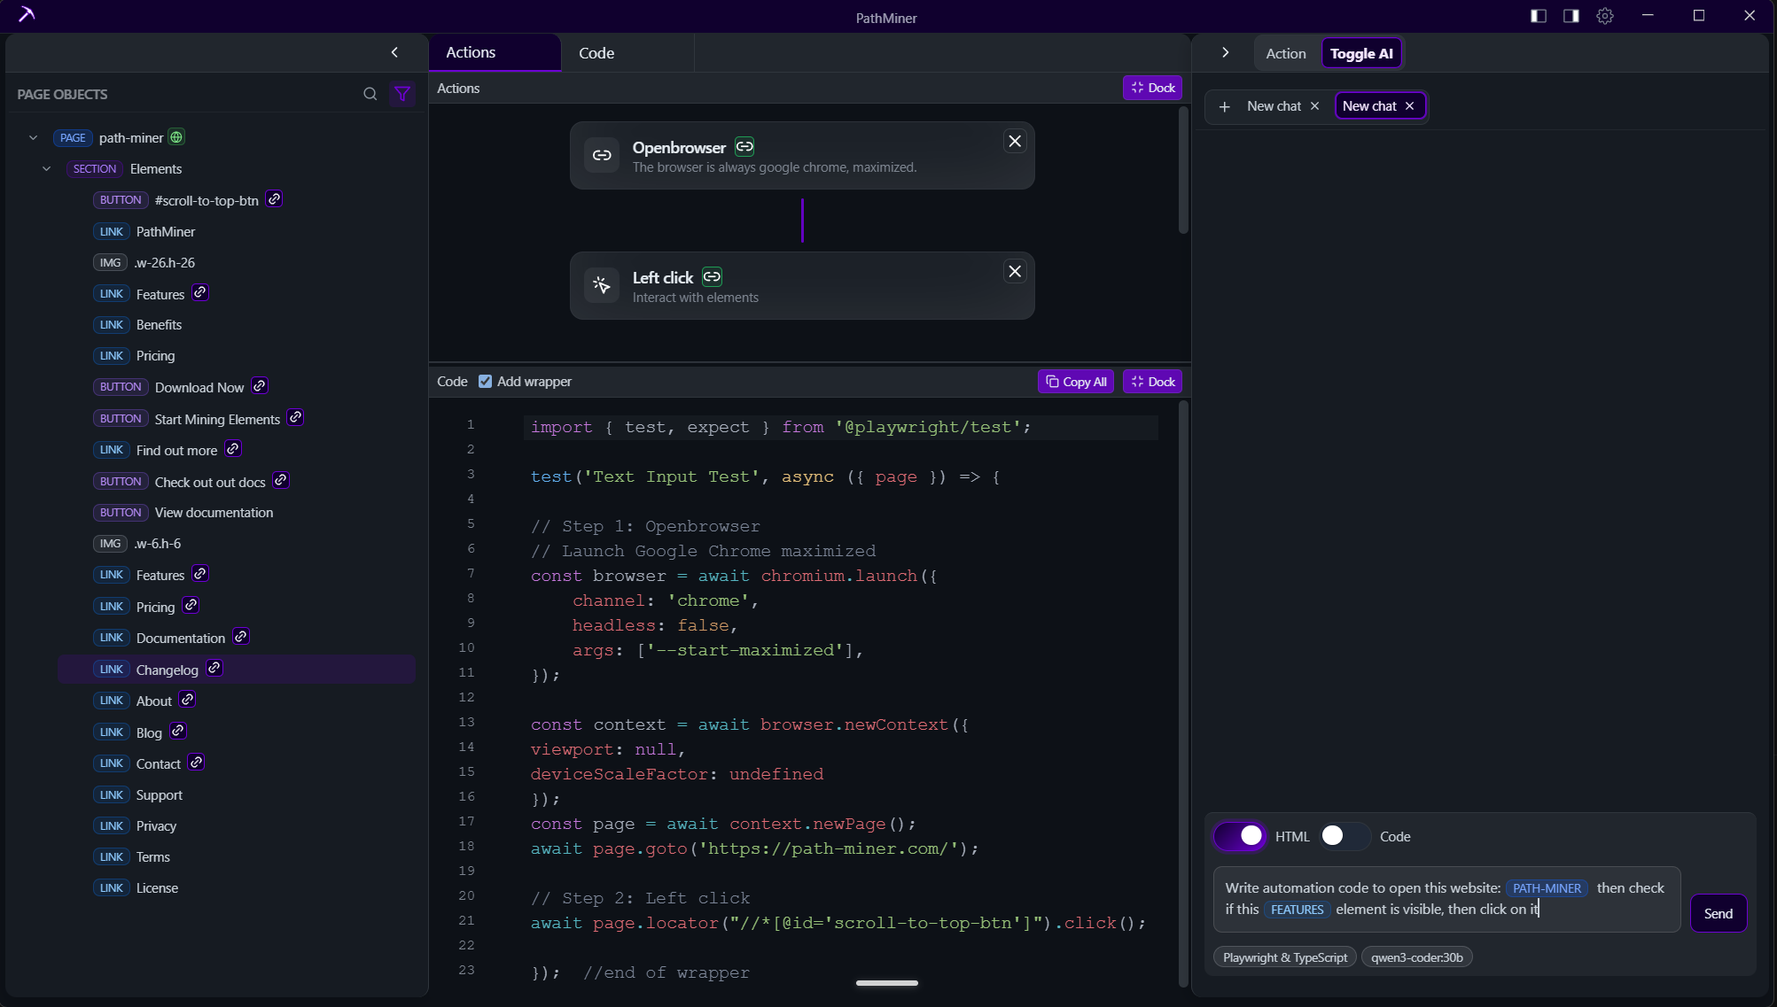
Task: Open settings from the title bar gear
Action: click(x=1606, y=15)
